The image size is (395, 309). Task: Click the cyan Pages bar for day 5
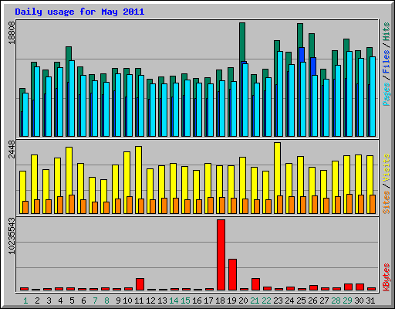tap(72, 98)
